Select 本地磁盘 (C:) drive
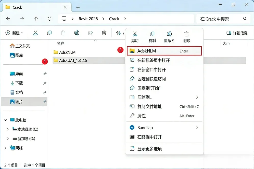Viewport: 254px width, 169px height. coord(26,129)
